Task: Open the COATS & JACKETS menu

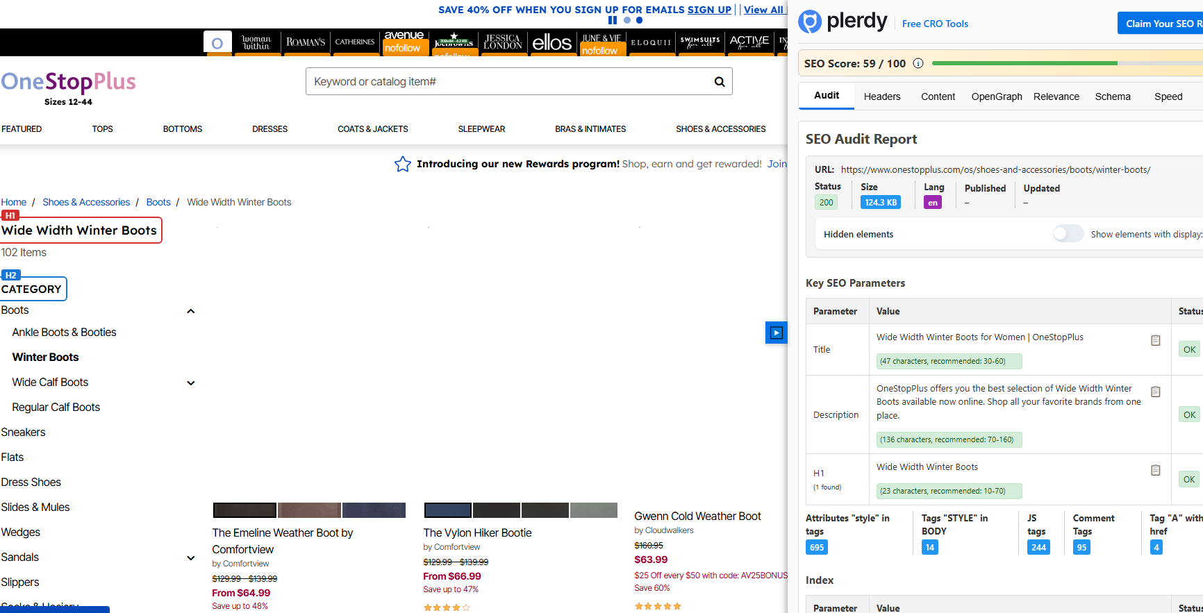Action: click(x=373, y=129)
